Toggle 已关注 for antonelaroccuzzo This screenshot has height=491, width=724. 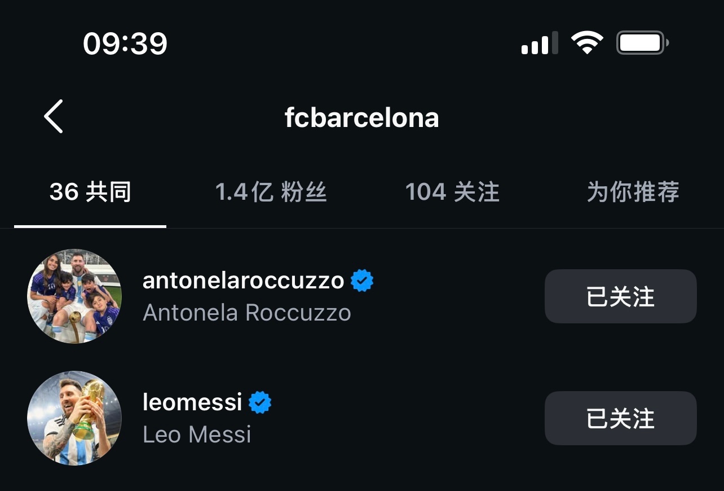coord(620,296)
